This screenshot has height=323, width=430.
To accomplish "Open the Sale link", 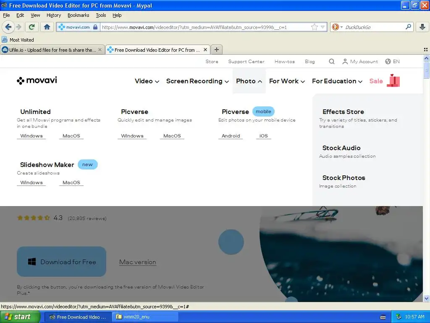I will click(x=376, y=81).
